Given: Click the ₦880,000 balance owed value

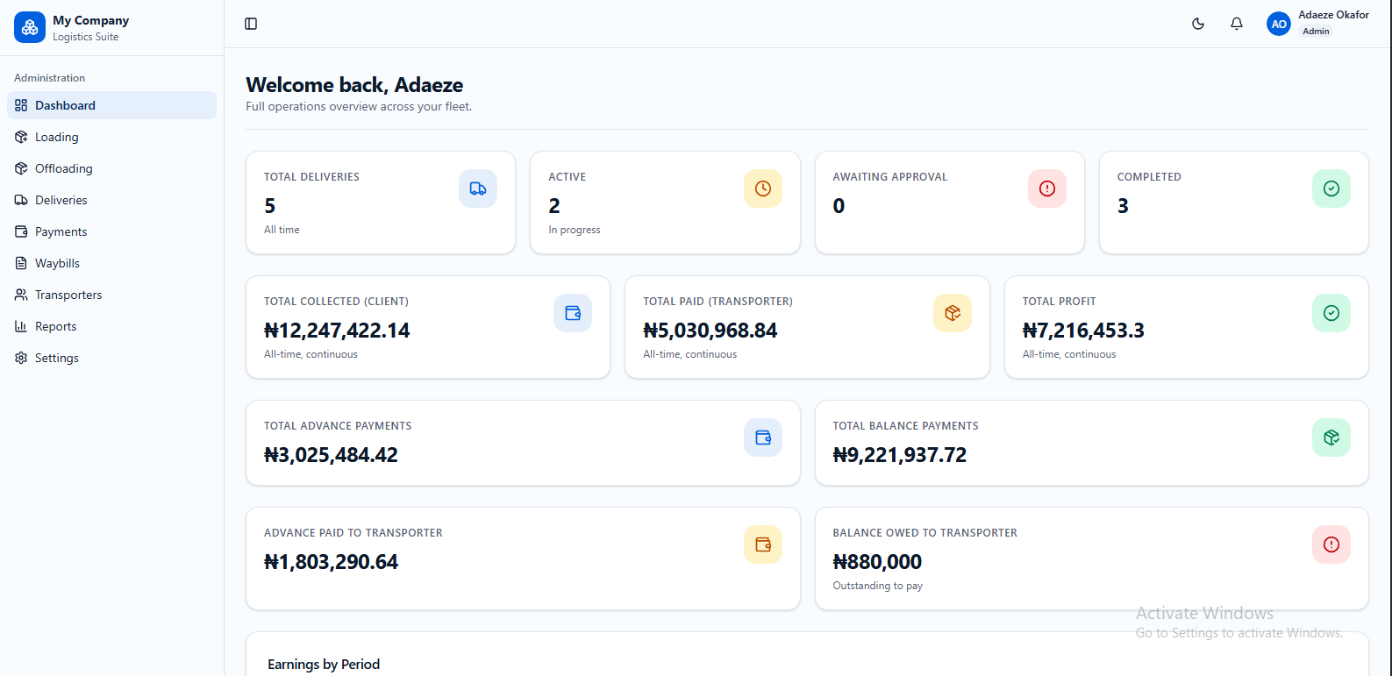Looking at the screenshot, I should [x=877, y=562].
